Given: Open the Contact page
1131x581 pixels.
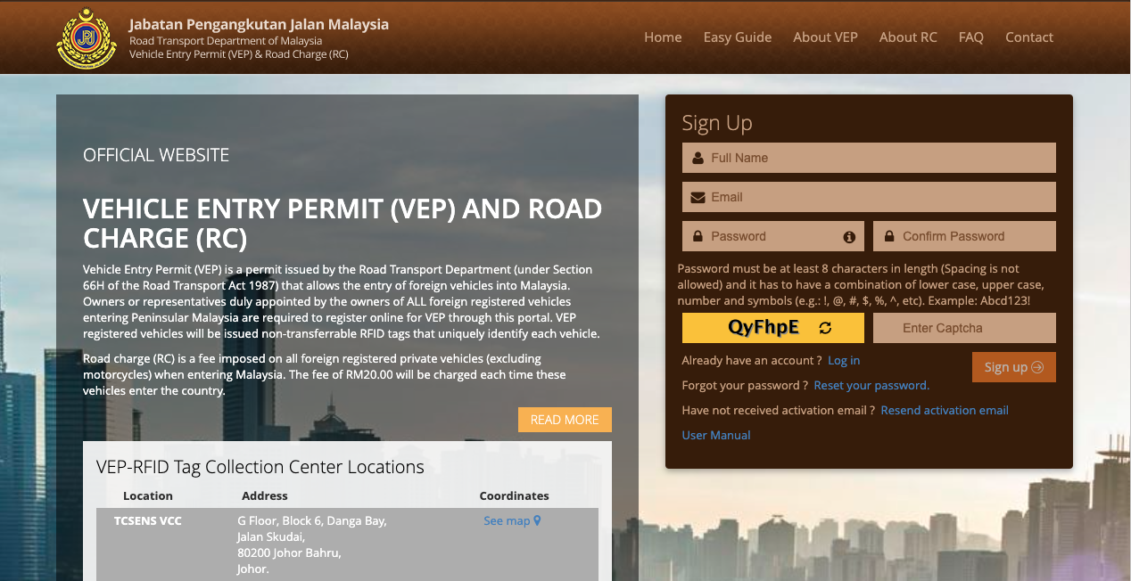Looking at the screenshot, I should [1029, 37].
